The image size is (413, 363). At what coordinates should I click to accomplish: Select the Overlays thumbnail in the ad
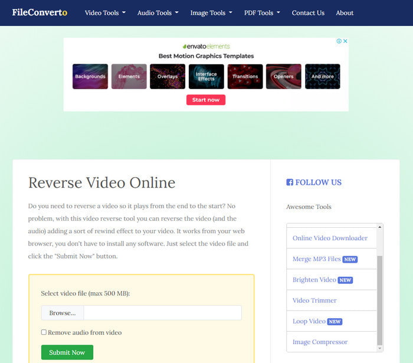168,76
